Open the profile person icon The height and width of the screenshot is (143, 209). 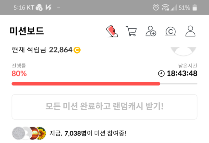[x=190, y=31]
